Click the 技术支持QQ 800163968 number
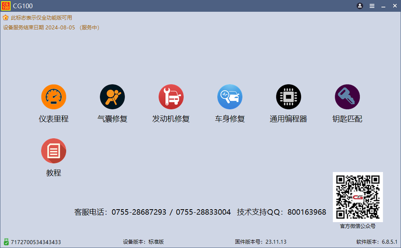This screenshot has width=401, height=248. click(x=307, y=212)
